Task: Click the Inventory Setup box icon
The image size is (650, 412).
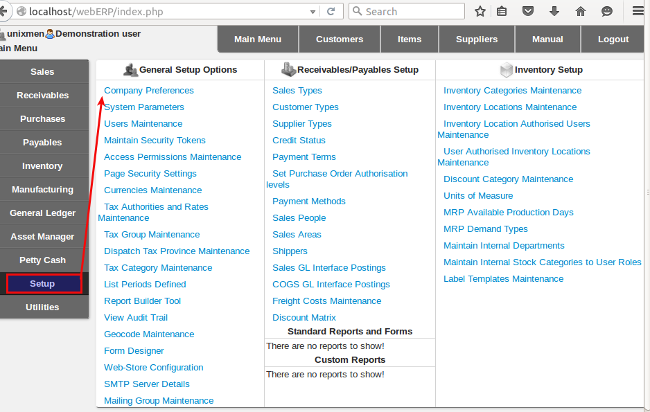Action: (507, 70)
